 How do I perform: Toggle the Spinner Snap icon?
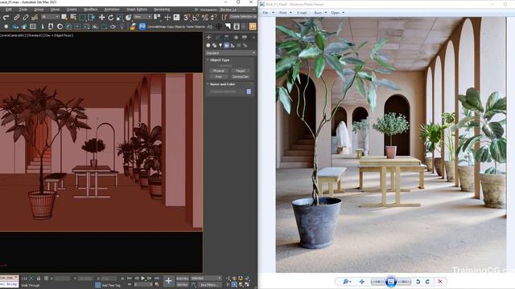213,18
